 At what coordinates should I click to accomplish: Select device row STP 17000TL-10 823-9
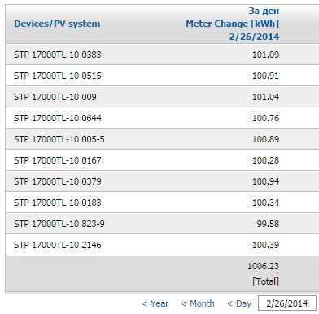[x=162, y=224]
